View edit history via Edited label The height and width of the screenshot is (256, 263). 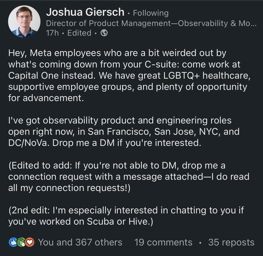tap(79, 33)
